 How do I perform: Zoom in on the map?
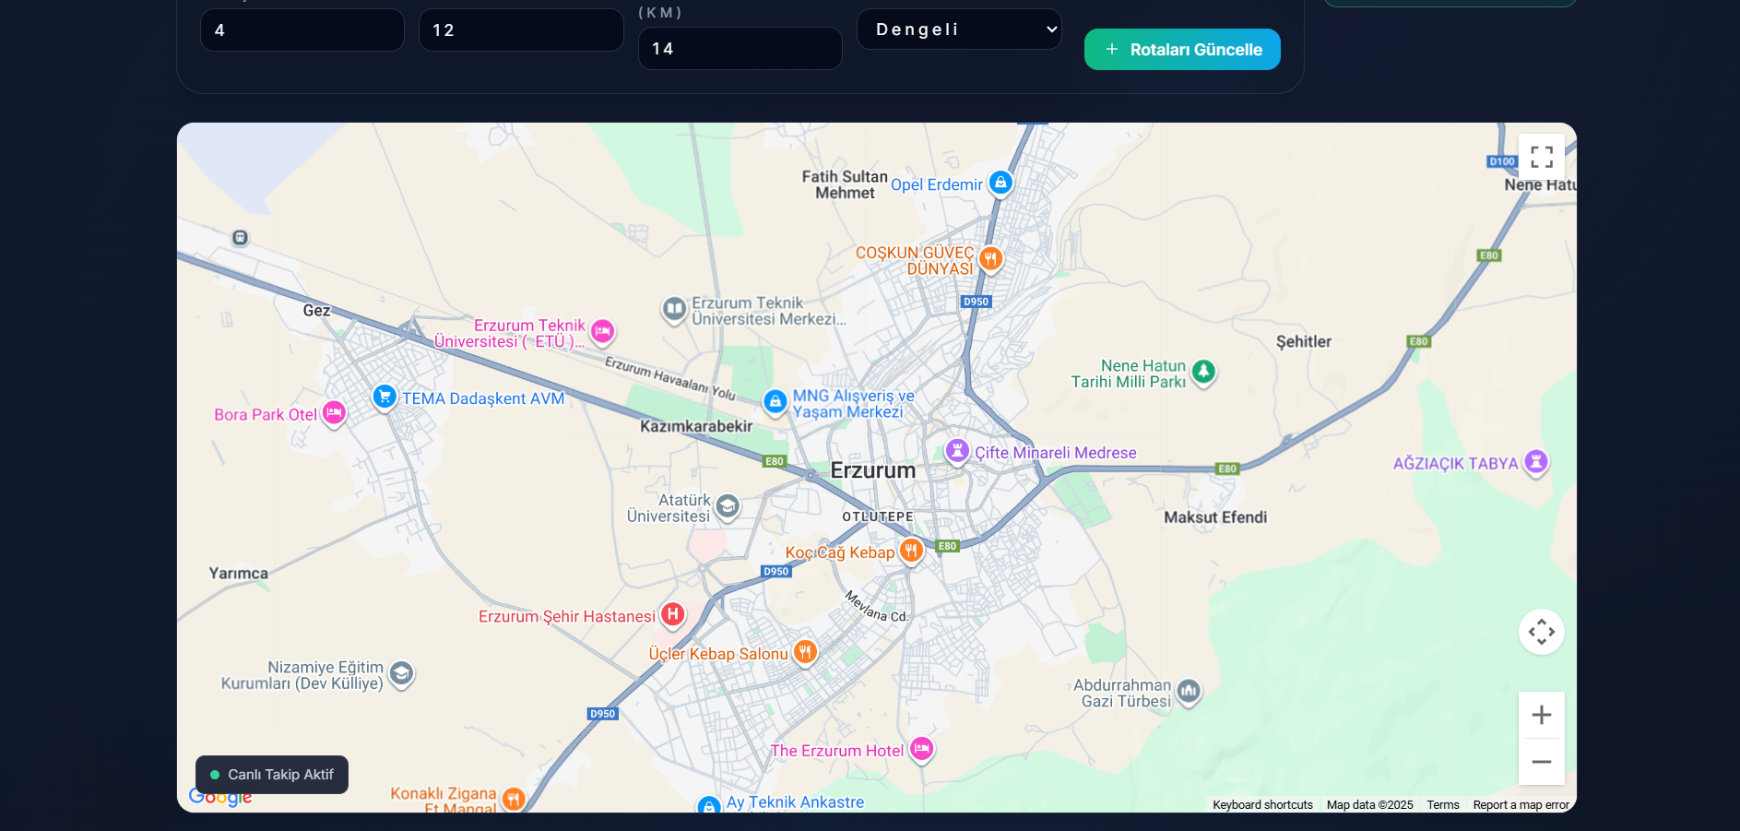[1541, 715]
